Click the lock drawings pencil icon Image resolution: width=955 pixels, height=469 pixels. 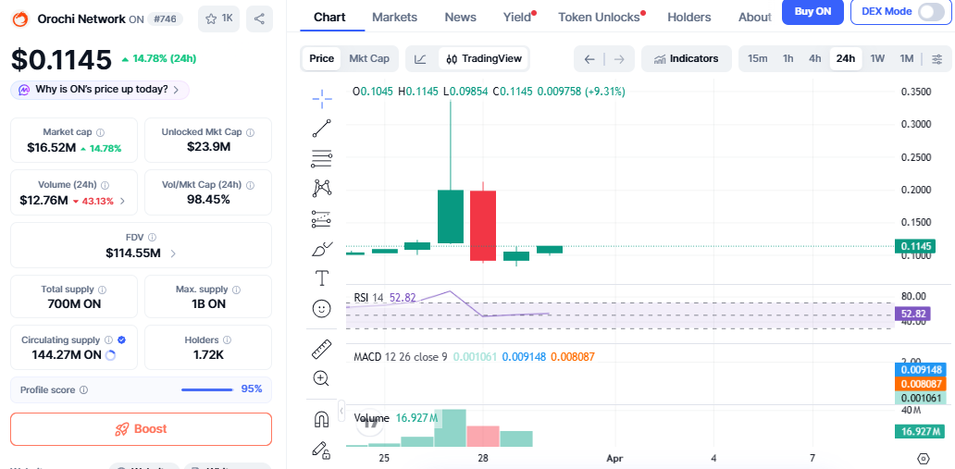coord(322,450)
